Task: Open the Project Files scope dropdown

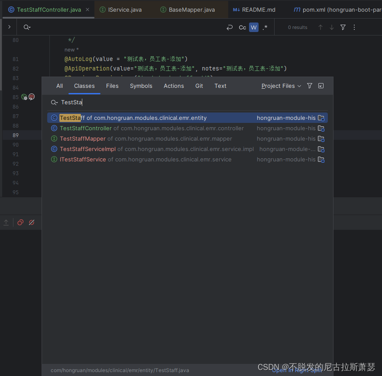Action: pos(282,86)
